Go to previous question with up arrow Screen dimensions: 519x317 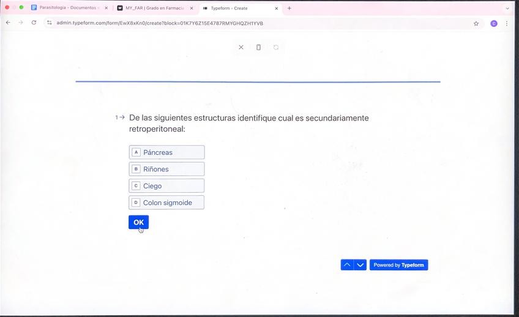[347, 265]
